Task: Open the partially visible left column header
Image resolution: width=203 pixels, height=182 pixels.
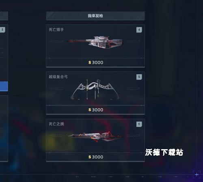Action: click(x=4, y=16)
